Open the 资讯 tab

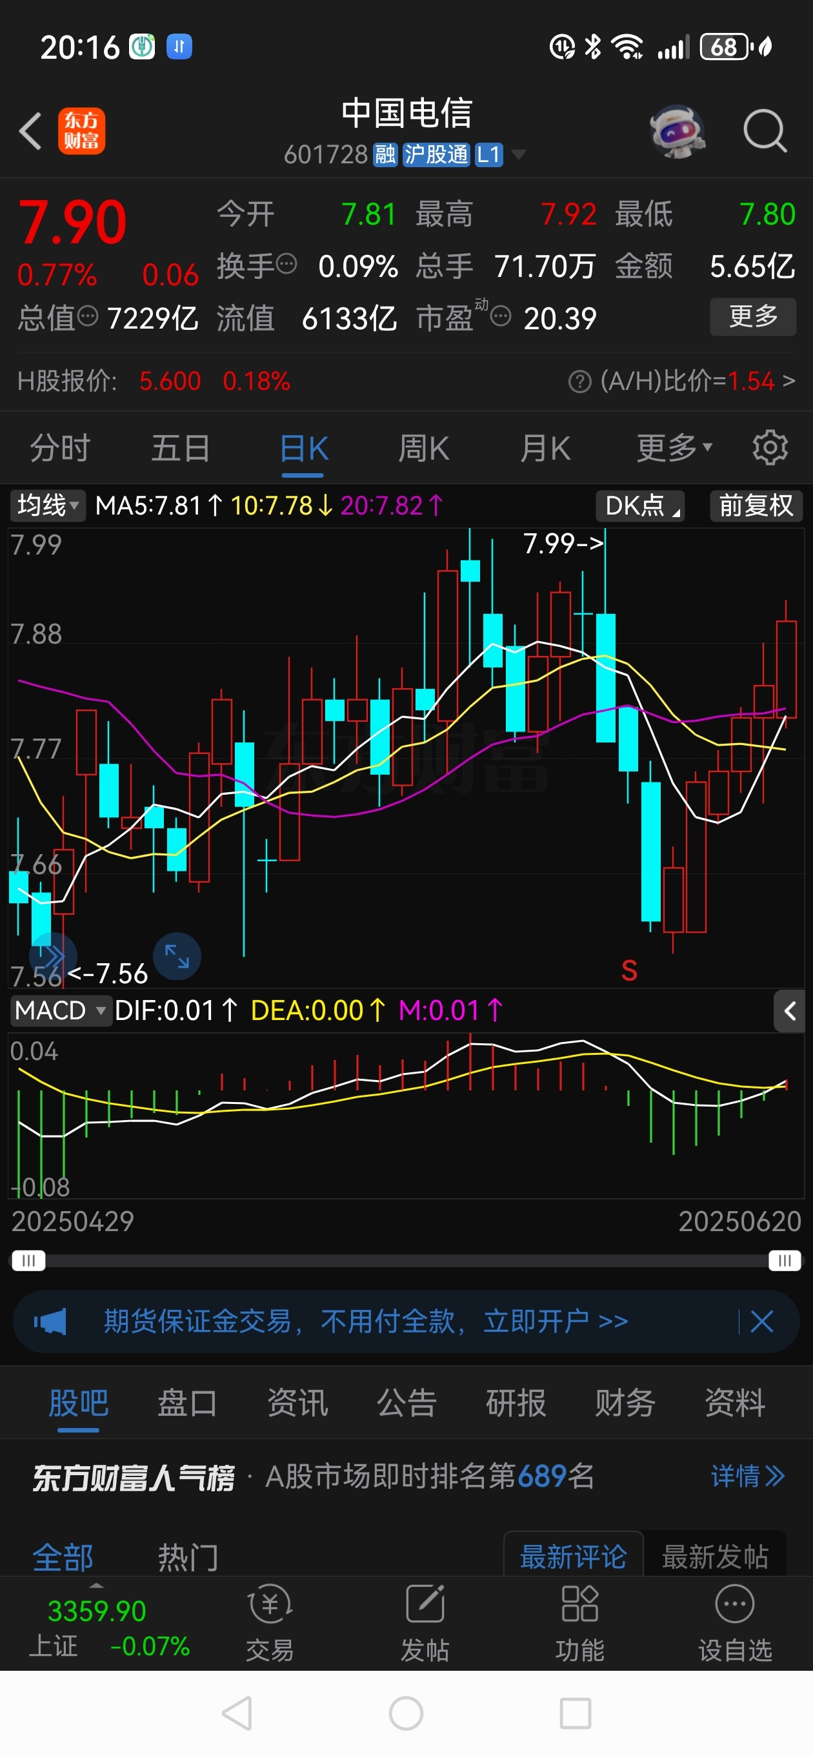pos(297,1404)
